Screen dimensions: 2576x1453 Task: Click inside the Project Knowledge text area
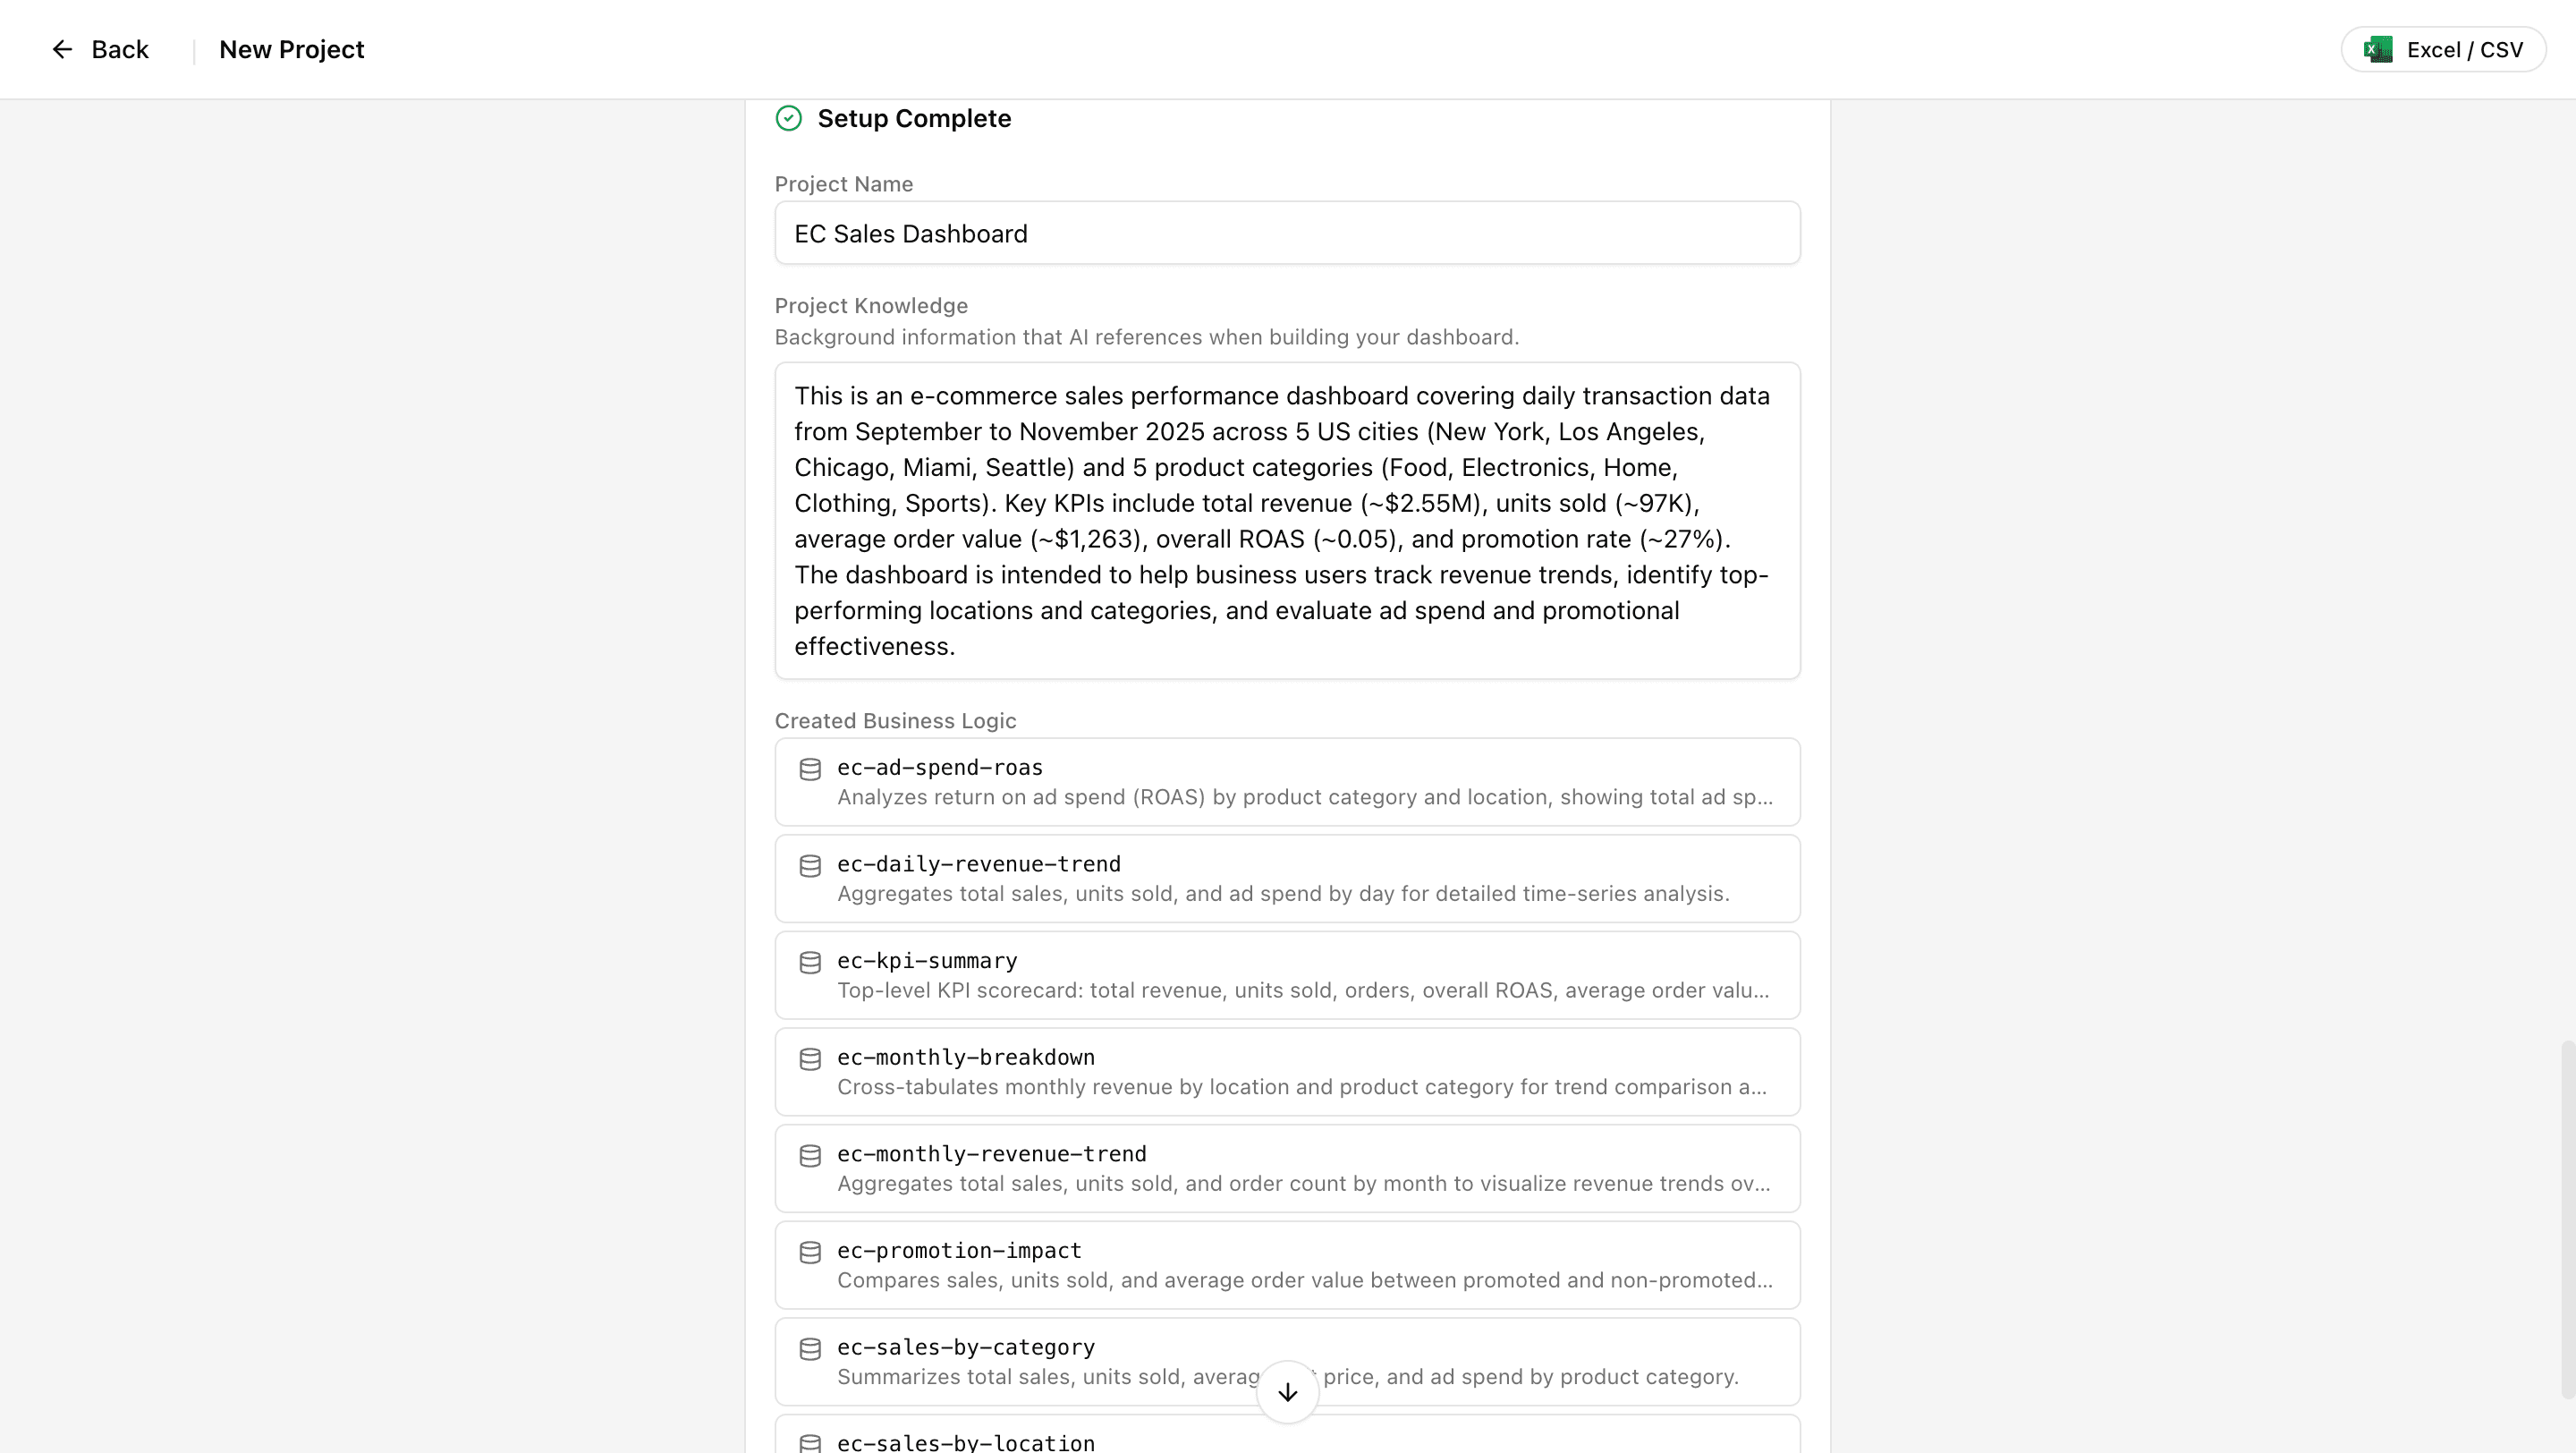click(1287, 521)
